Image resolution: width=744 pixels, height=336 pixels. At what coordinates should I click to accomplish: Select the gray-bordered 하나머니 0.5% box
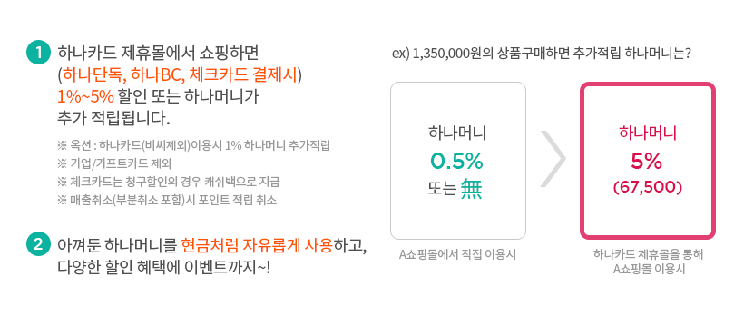pos(458,161)
